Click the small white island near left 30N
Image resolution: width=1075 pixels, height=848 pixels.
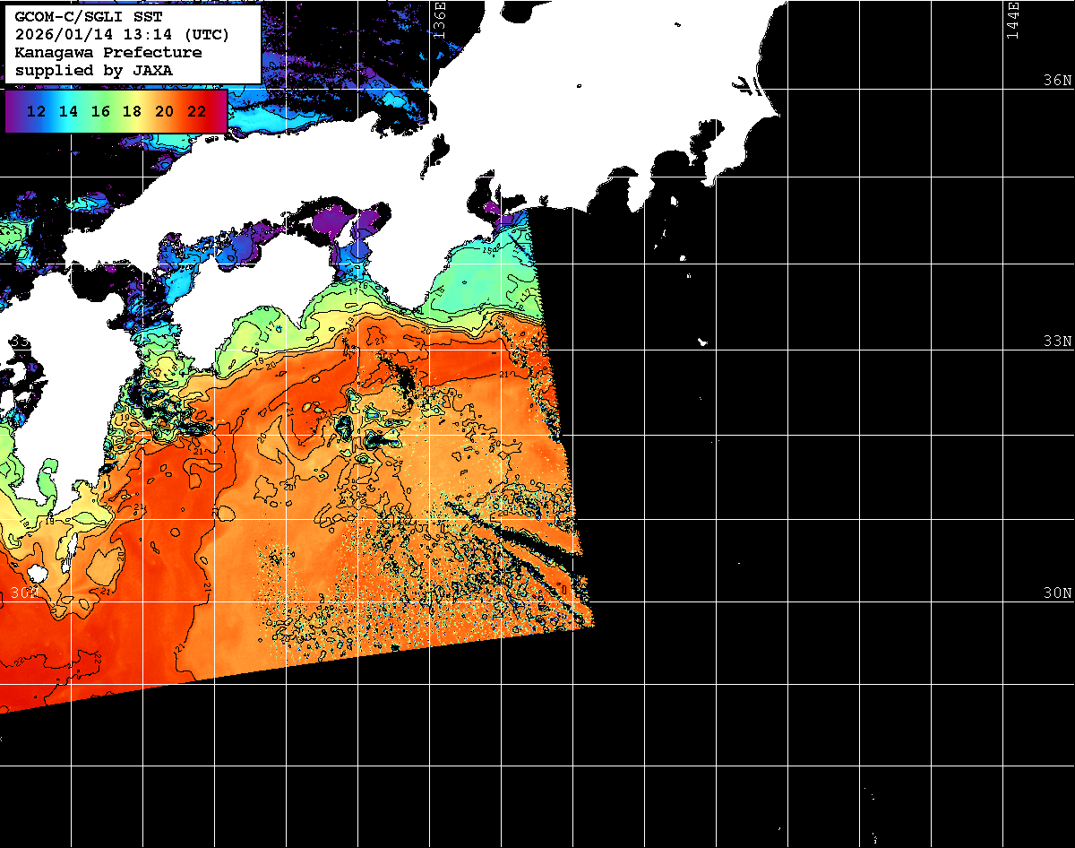[37, 573]
